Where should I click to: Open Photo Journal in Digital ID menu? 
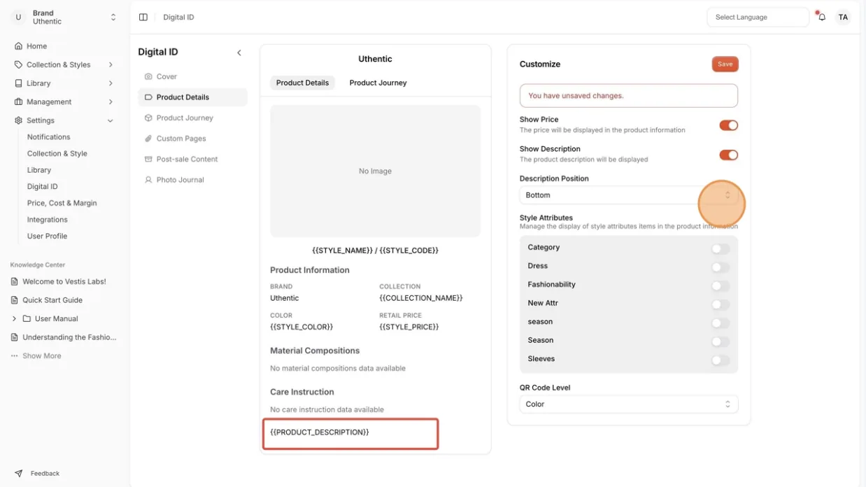pyautogui.click(x=192, y=180)
